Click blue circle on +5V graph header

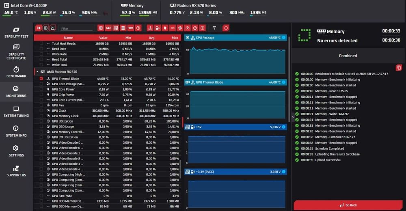(283, 127)
